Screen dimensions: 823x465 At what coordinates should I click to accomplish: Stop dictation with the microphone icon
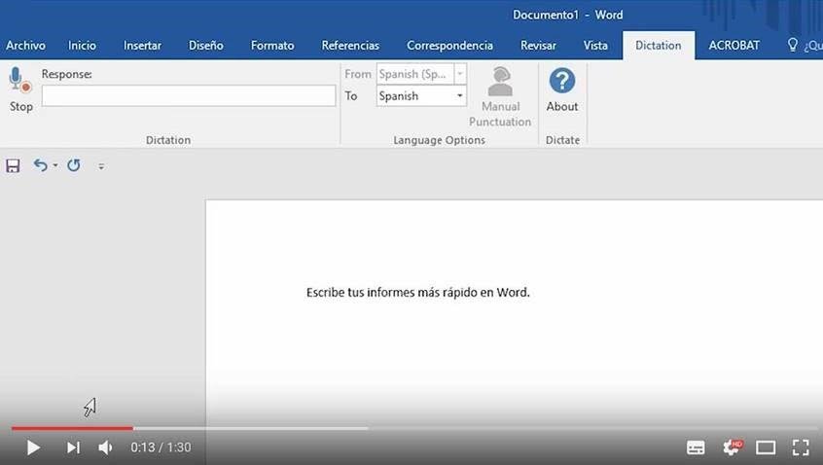[20, 82]
